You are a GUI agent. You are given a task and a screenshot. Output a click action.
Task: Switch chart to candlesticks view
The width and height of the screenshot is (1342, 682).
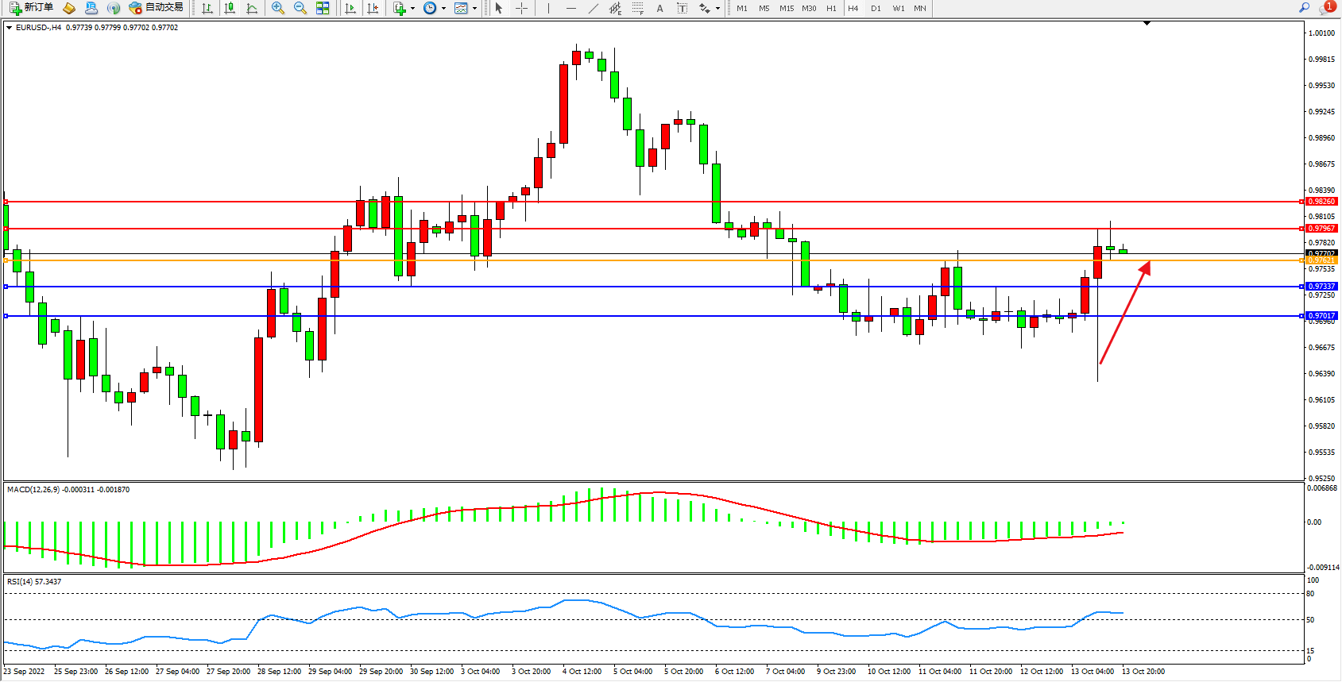[230, 8]
